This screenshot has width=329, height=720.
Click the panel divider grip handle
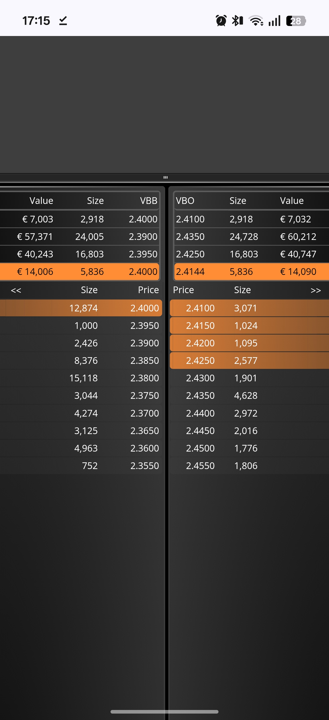[165, 177]
